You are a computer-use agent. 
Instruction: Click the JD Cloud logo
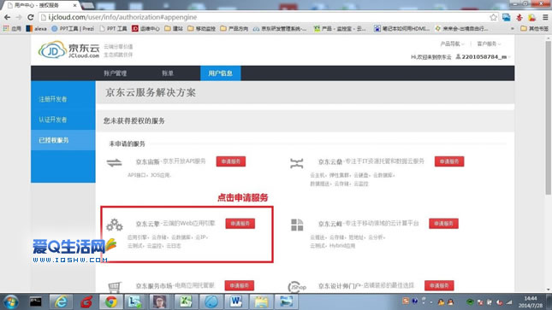tap(68, 50)
